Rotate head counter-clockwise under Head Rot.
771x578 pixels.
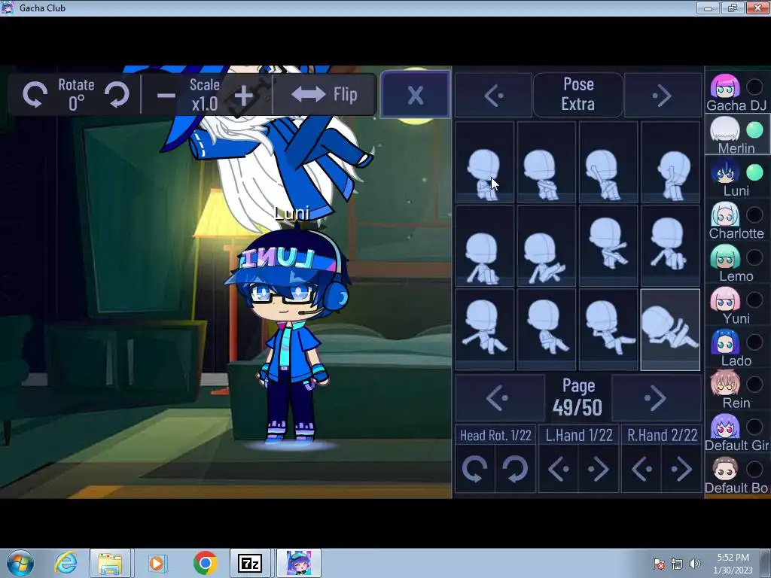pos(474,469)
